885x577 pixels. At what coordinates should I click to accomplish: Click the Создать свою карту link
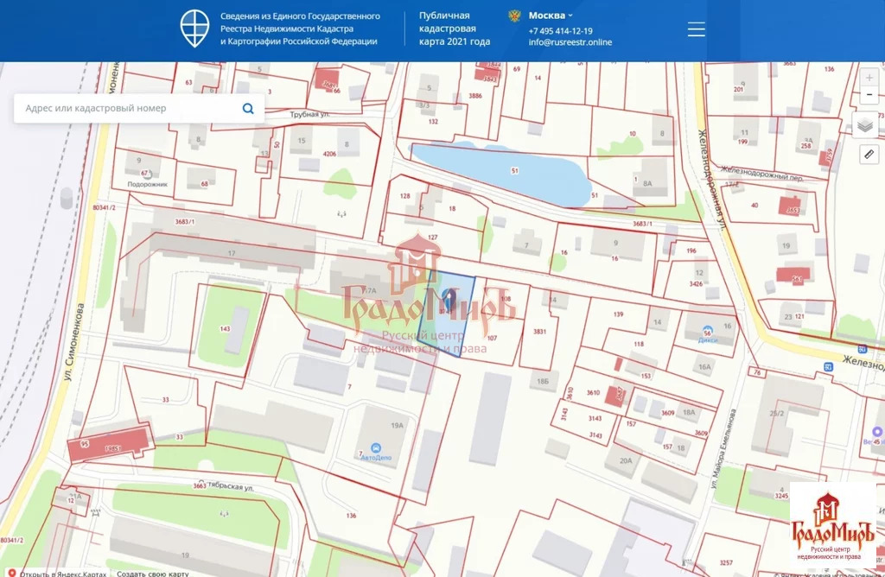pos(152,574)
